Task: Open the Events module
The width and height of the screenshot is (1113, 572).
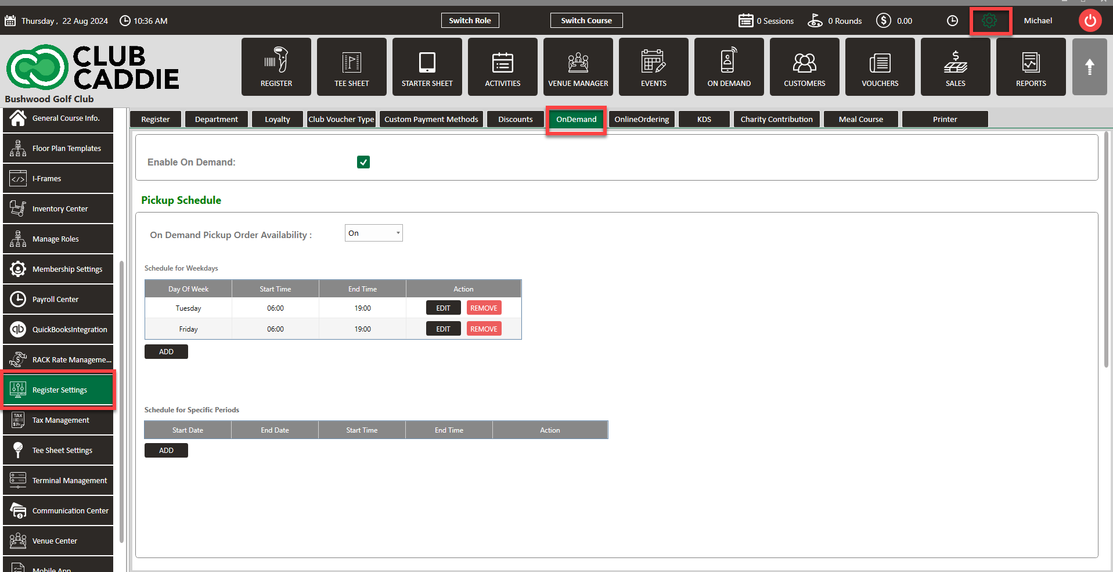Action: pos(654,67)
